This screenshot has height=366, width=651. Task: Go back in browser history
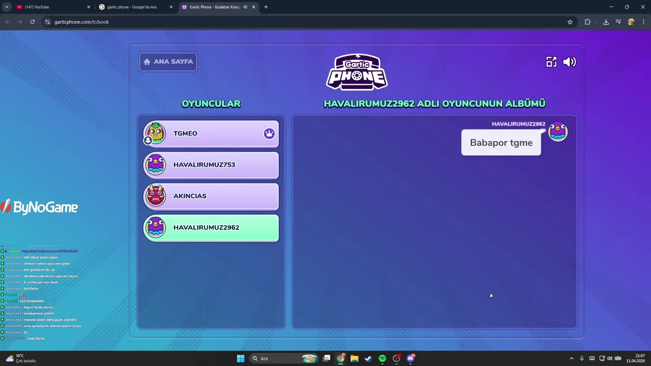coord(8,22)
